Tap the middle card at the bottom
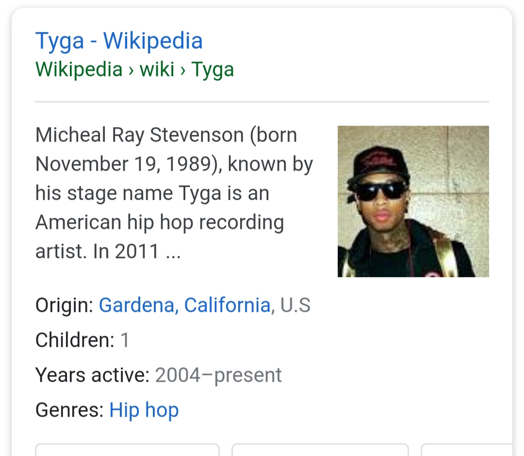The height and width of the screenshot is (456, 524). (320, 450)
